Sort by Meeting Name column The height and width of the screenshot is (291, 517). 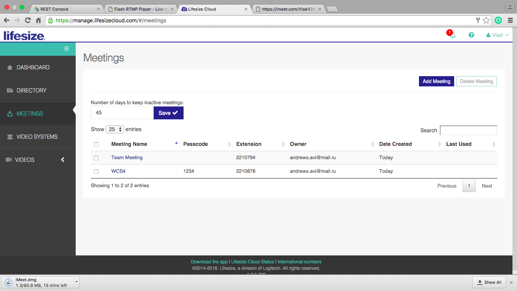tap(129, 144)
